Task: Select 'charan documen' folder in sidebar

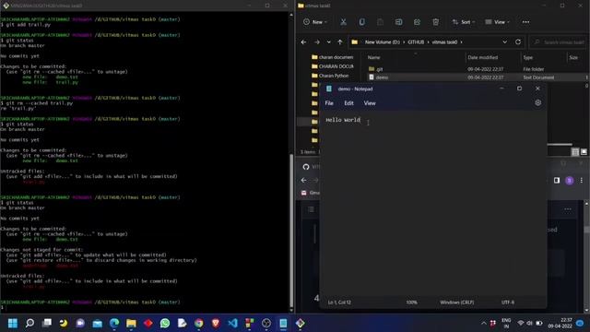Action: coord(332,57)
